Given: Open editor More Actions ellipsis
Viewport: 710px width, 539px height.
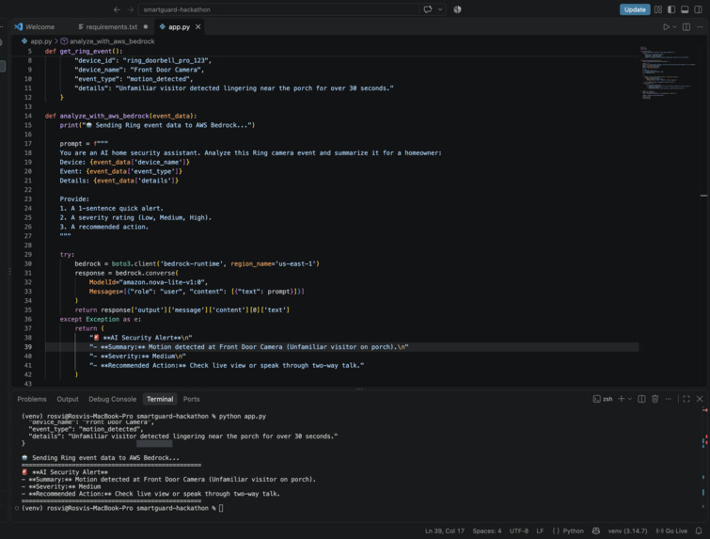Looking at the screenshot, I should pos(700,27).
